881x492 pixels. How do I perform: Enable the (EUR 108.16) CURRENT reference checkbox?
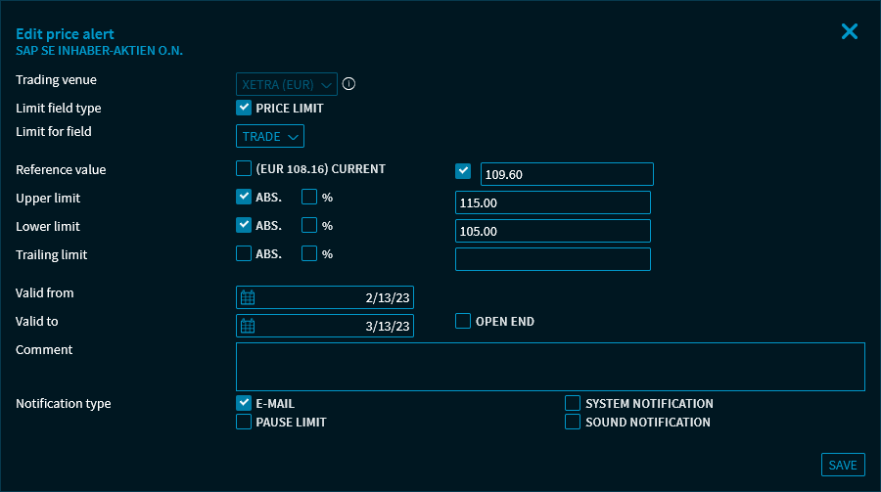244,168
